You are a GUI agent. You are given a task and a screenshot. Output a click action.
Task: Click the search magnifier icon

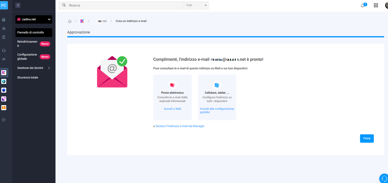(x=64, y=5)
